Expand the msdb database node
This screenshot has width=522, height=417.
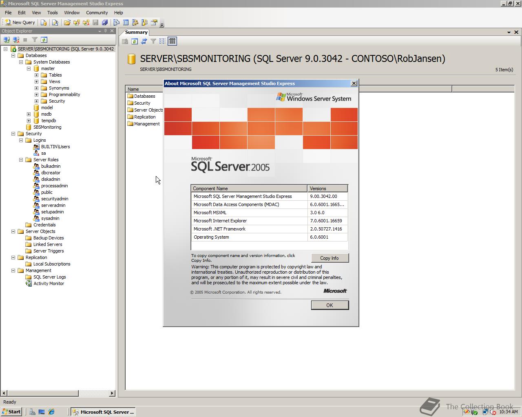click(x=29, y=114)
